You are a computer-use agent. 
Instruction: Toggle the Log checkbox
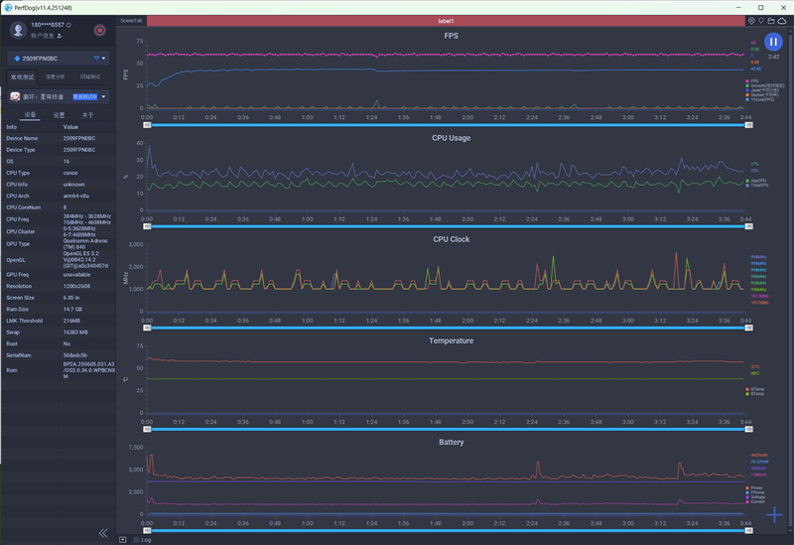click(x=136, y=540)
